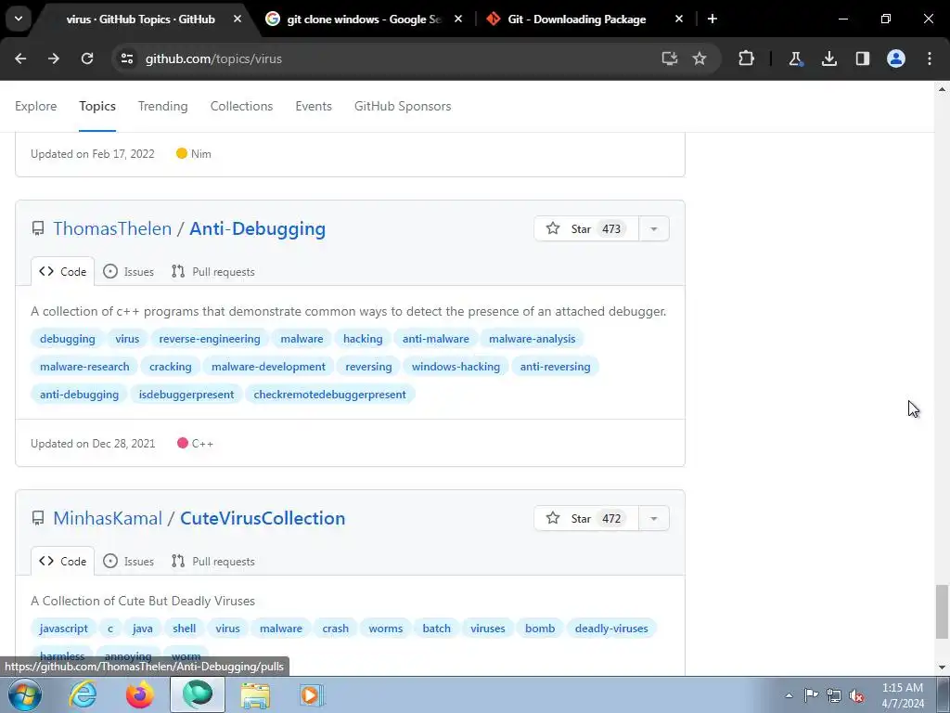The width and height of the screenshot is (950, 713).
Task: Click the javascript topic tag
Action: pyautogui.click(x=64, y=629)
